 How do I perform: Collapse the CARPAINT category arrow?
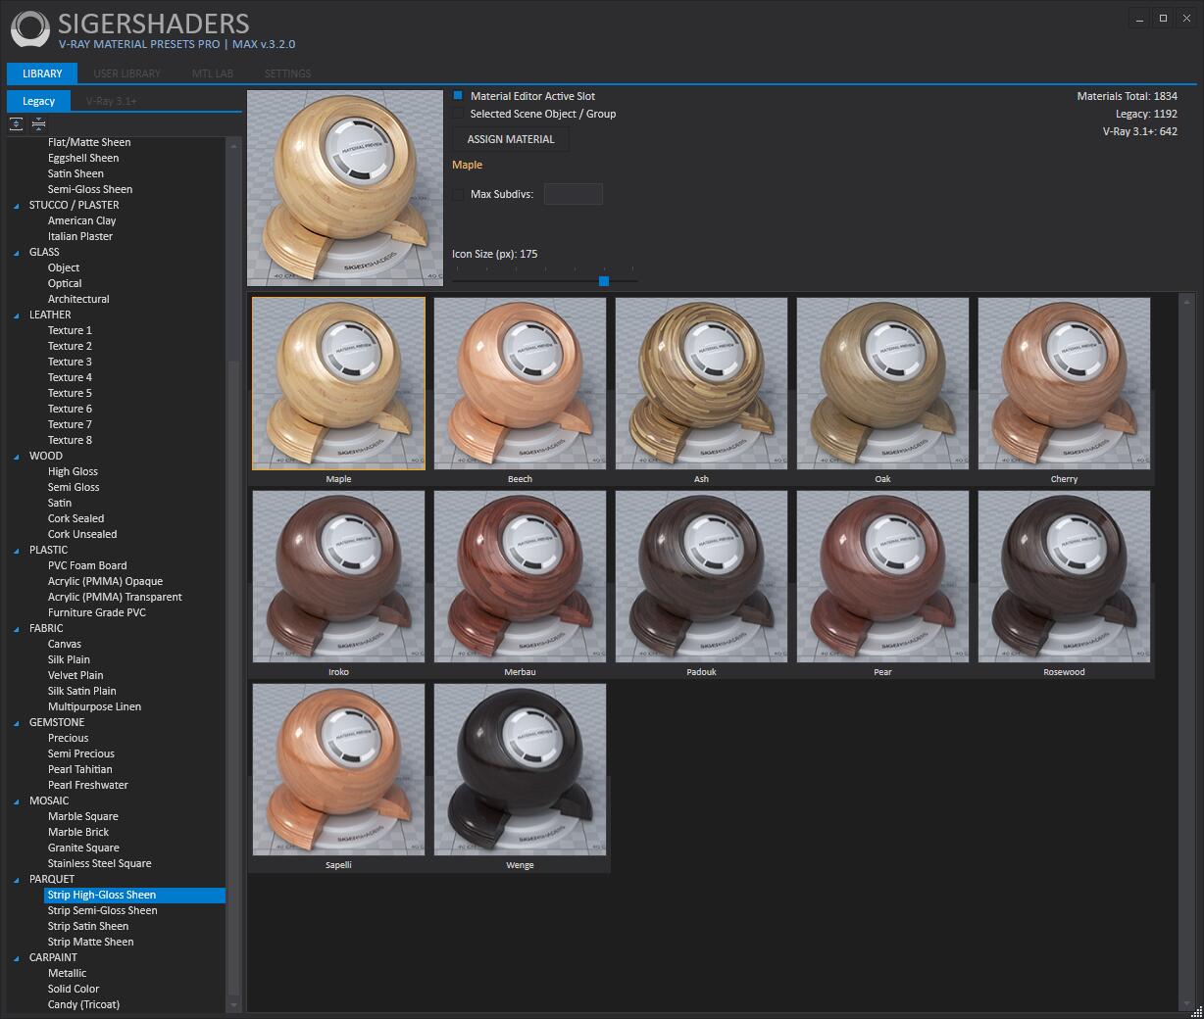coord(17,958)
